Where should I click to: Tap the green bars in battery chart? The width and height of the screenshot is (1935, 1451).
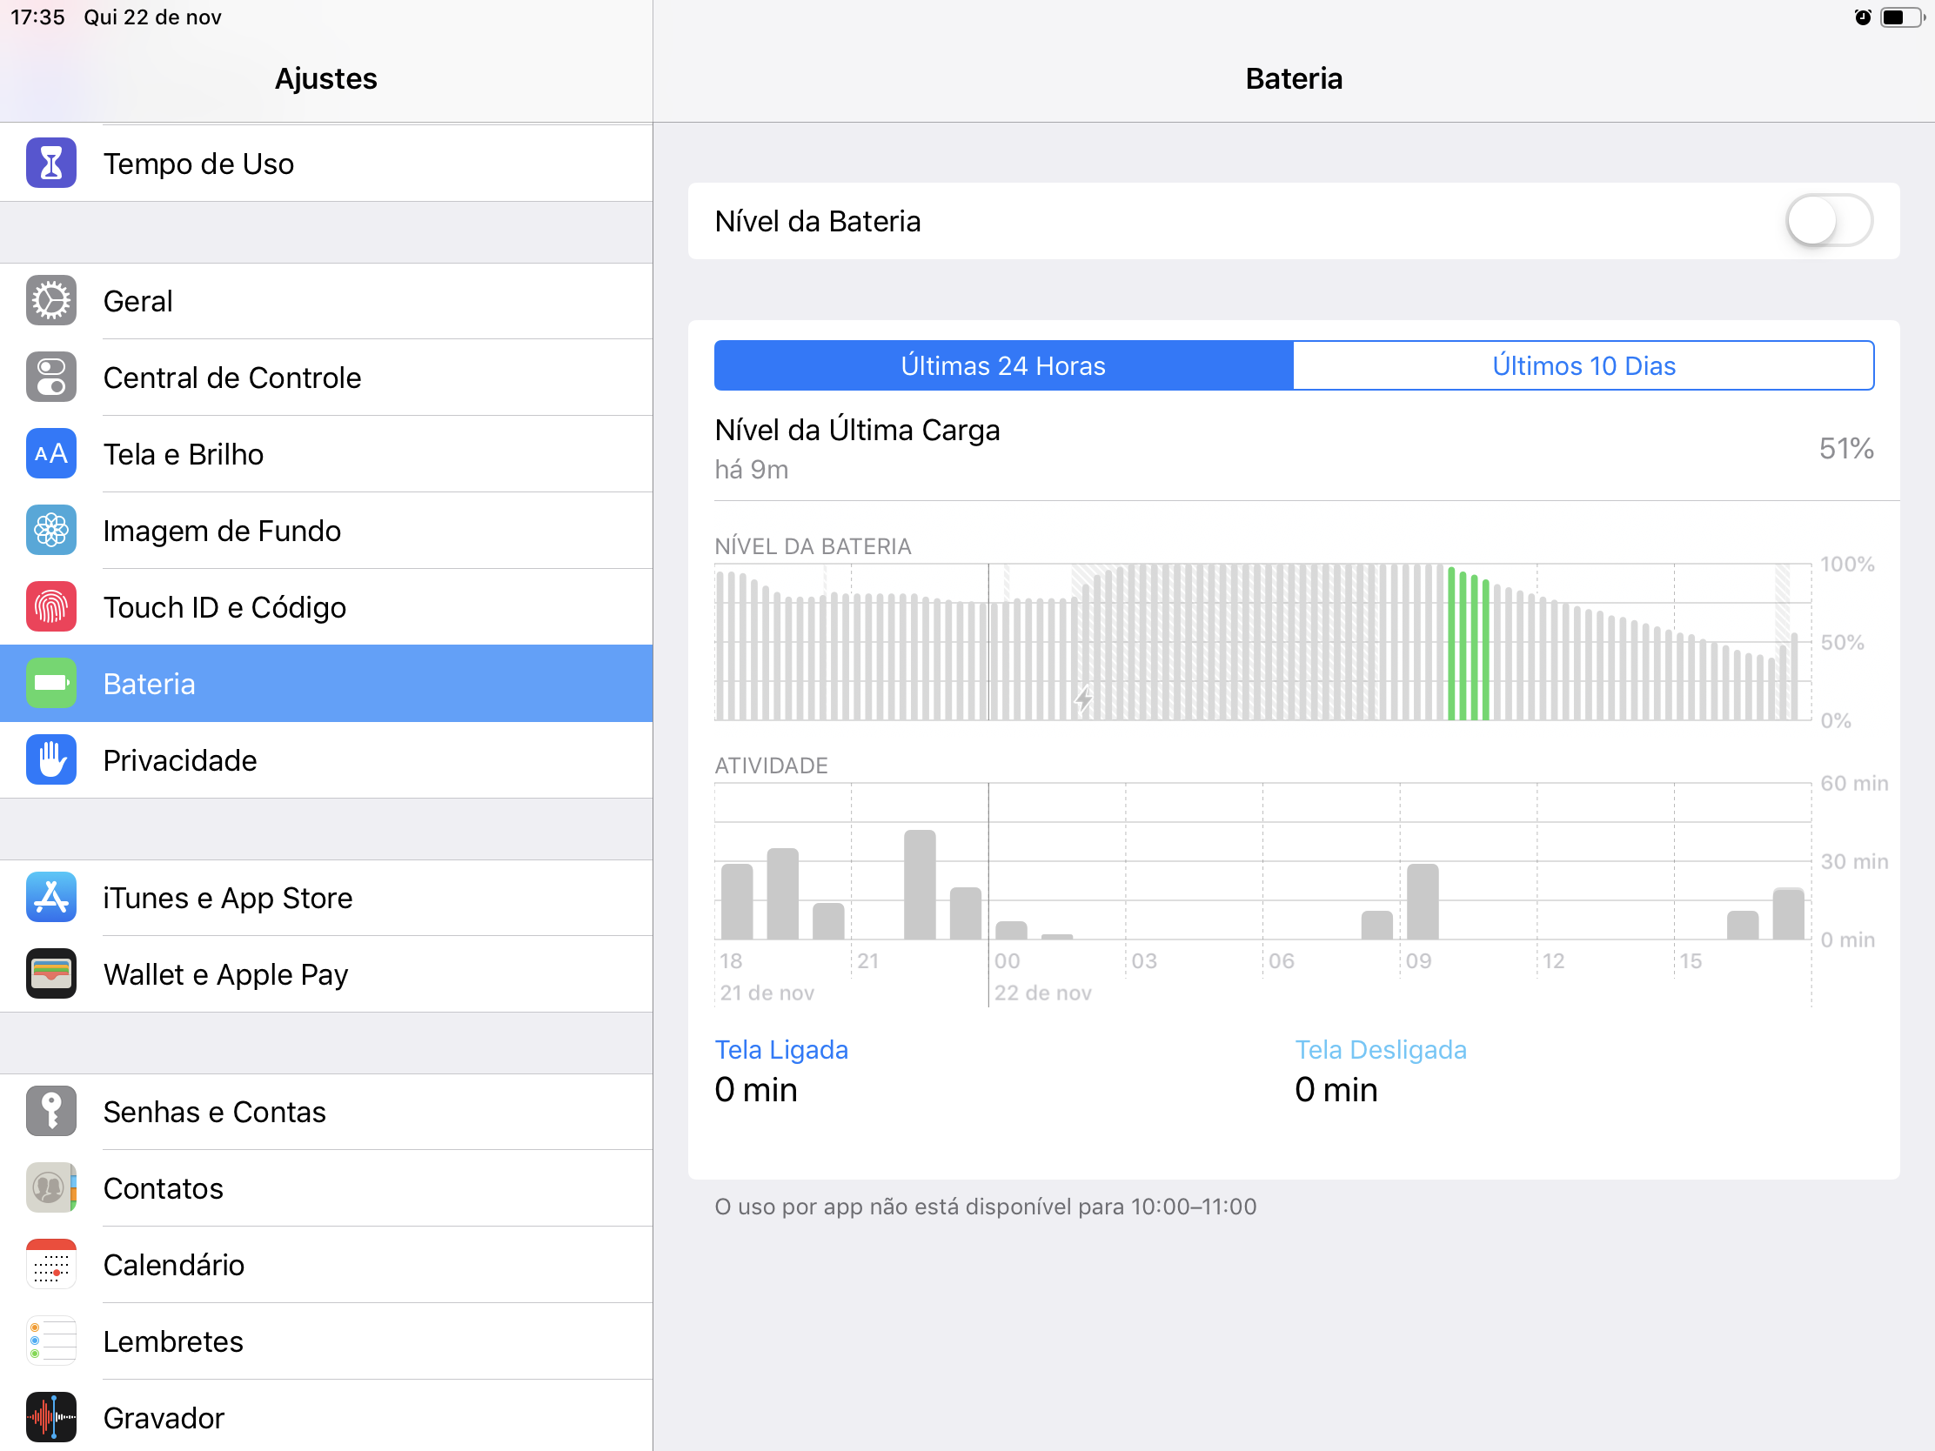click(x=1468, y=647)
